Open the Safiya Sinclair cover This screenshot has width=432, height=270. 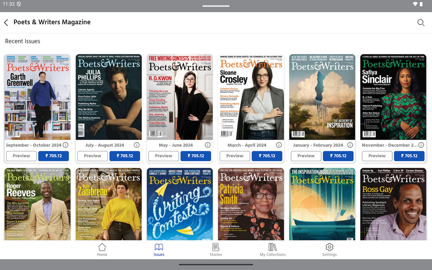point(393,97)
